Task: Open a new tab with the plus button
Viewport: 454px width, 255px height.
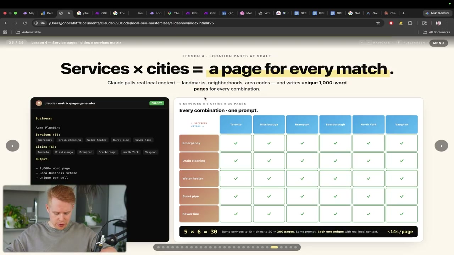Action: 403,13
